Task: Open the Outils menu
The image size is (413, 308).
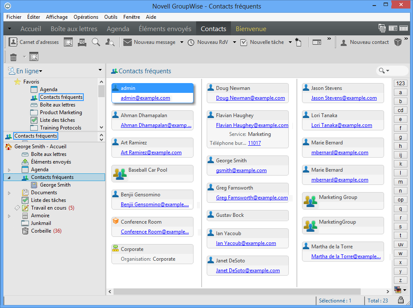Action: point(111,17)
